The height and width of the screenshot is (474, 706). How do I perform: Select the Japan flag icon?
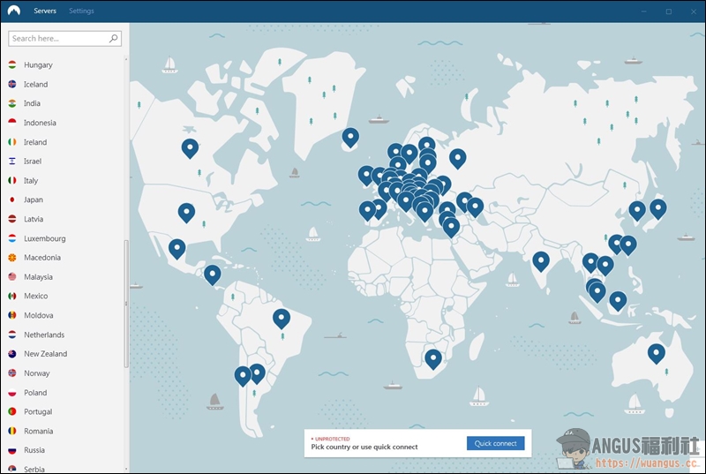(12, 199)
